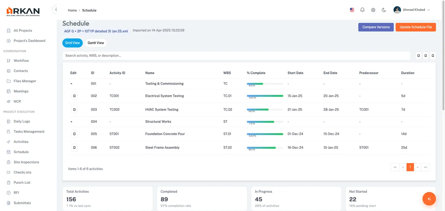
Task: Click Update Schedule File
Action: click(x=416, y=27)
